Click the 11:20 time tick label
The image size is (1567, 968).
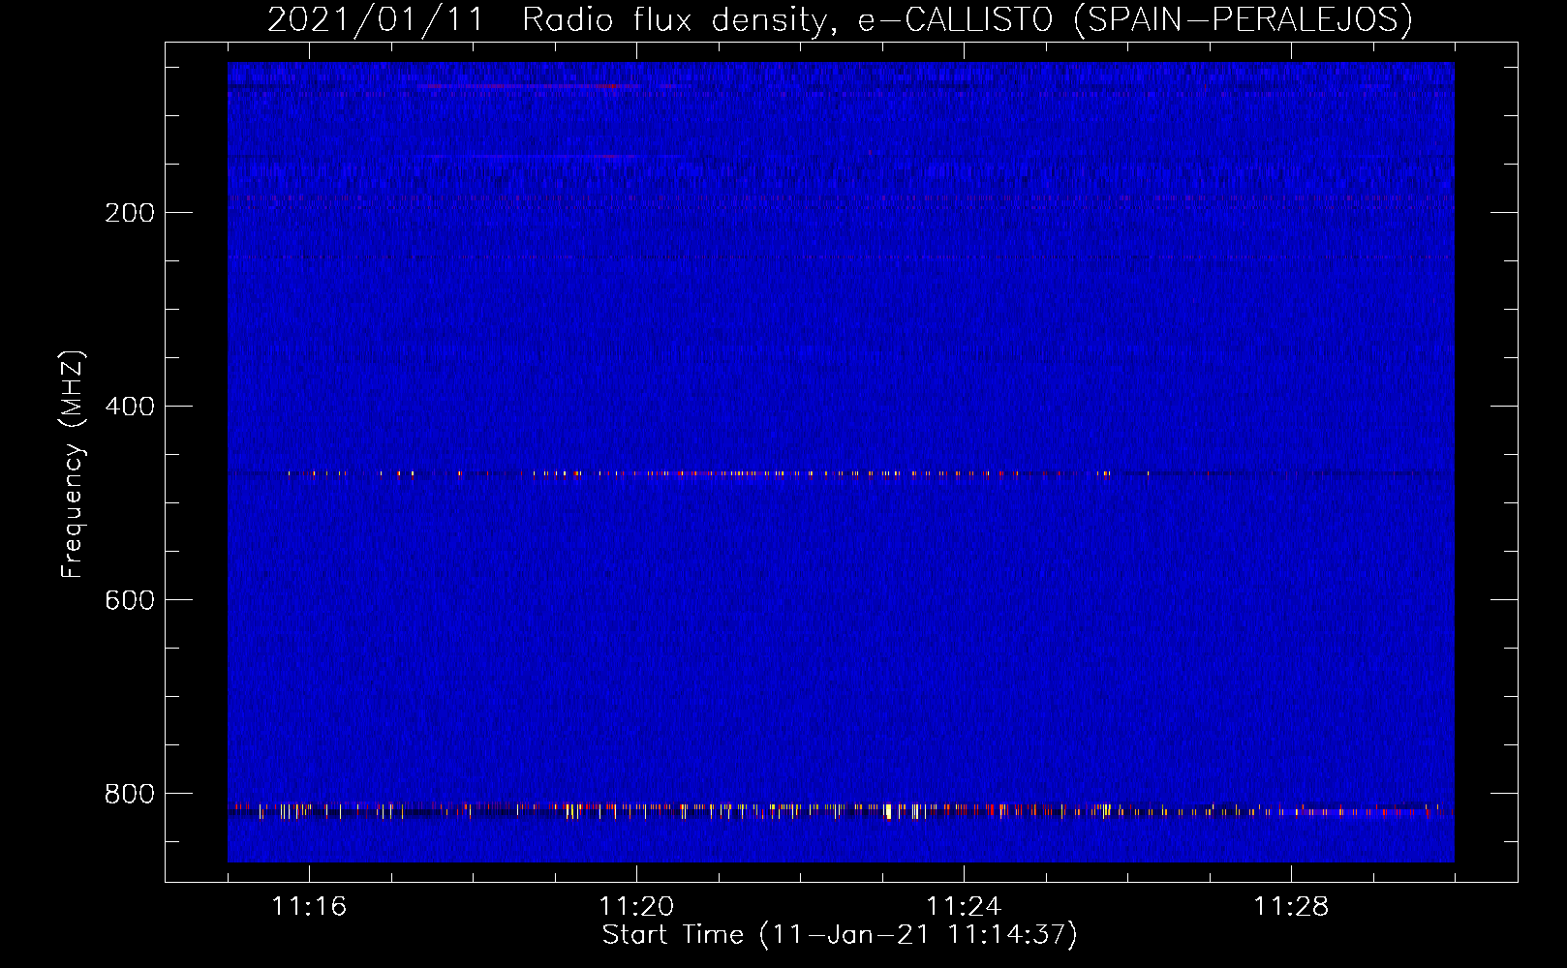pos(636,906)
